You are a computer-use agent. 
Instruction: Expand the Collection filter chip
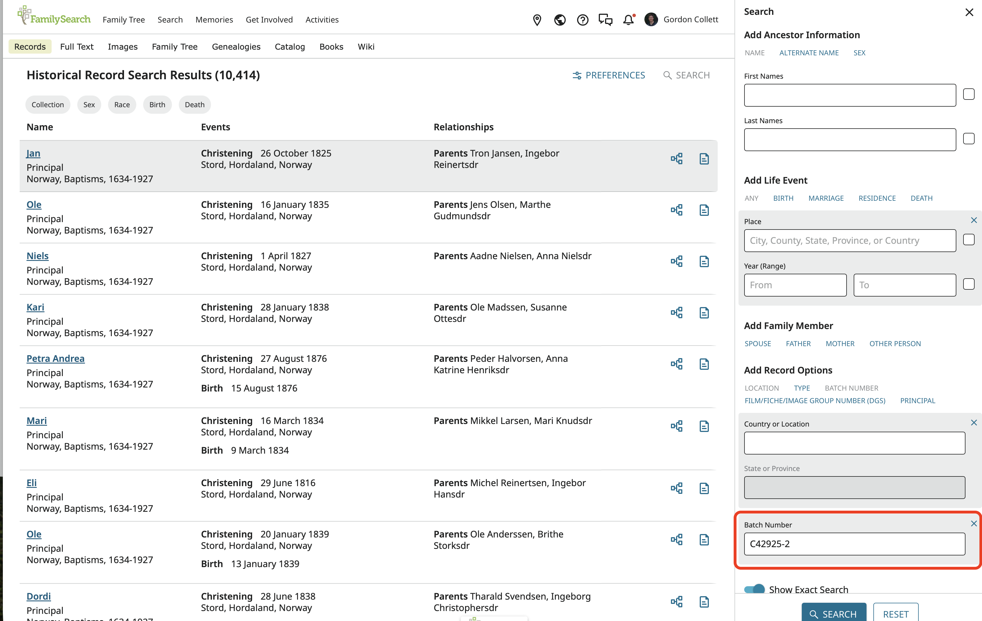pyautogui.click(x=48, y=105)
